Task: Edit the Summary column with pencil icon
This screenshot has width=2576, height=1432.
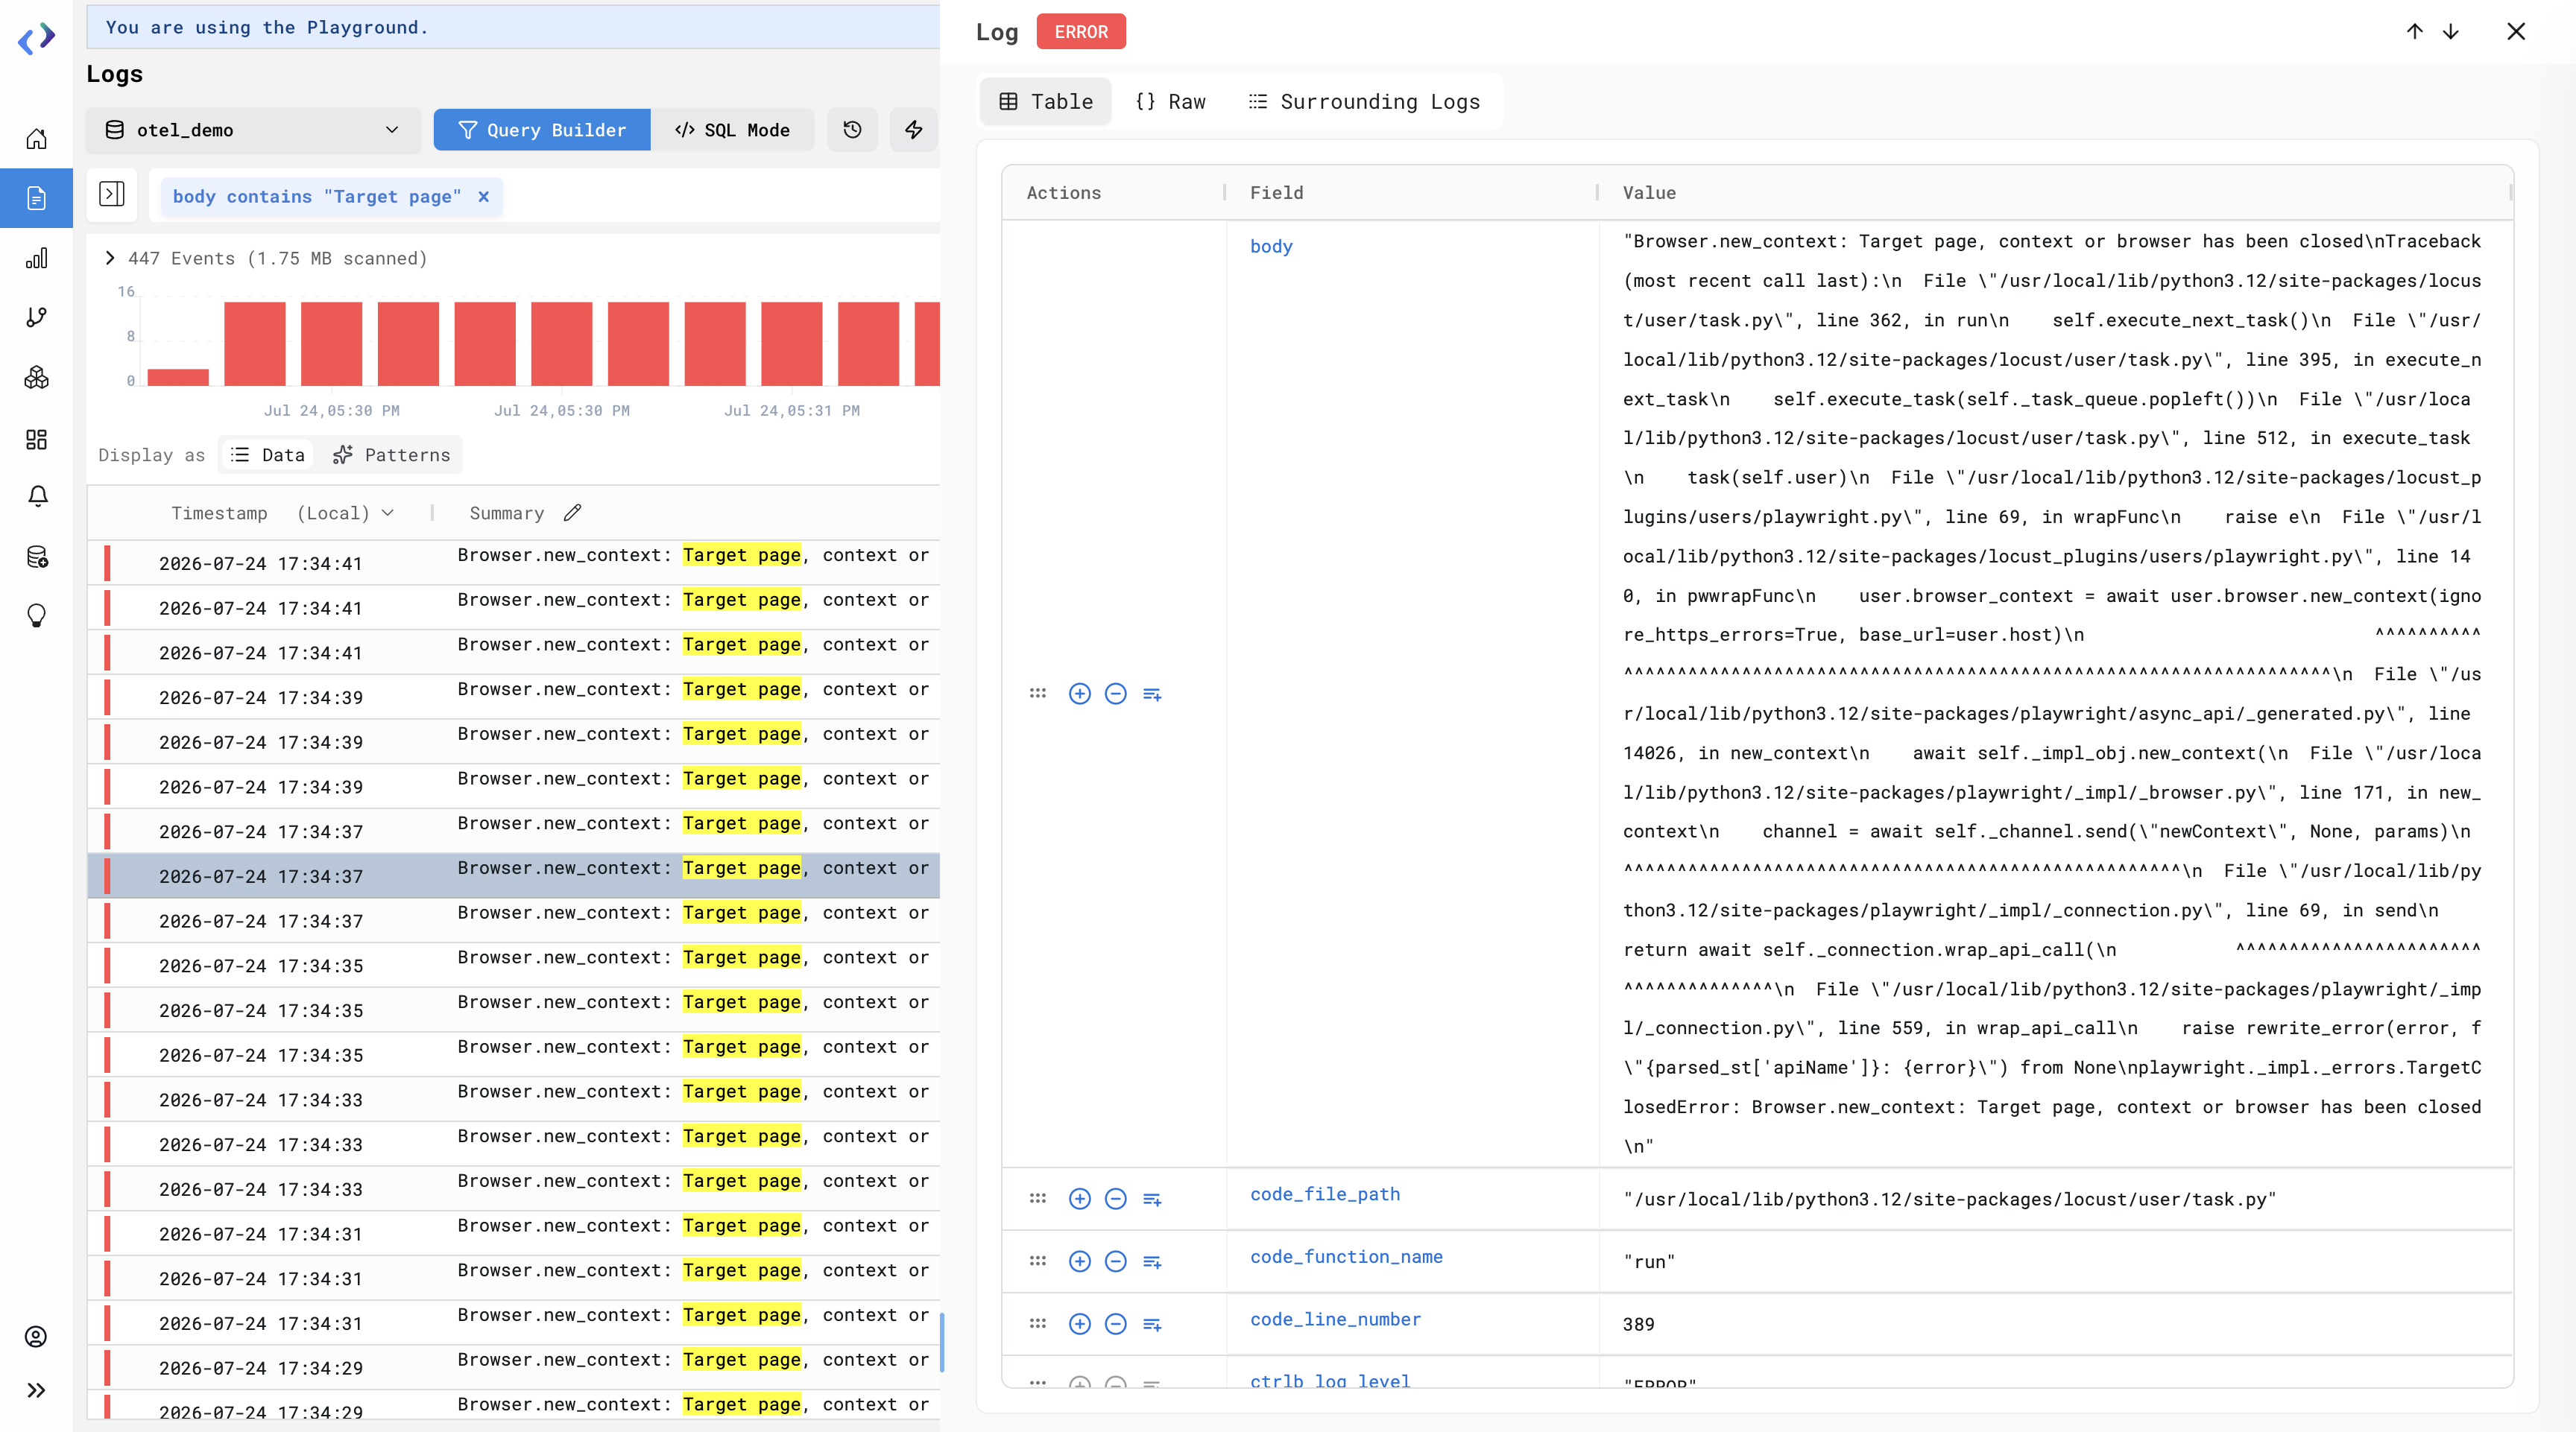Action: 572,513
